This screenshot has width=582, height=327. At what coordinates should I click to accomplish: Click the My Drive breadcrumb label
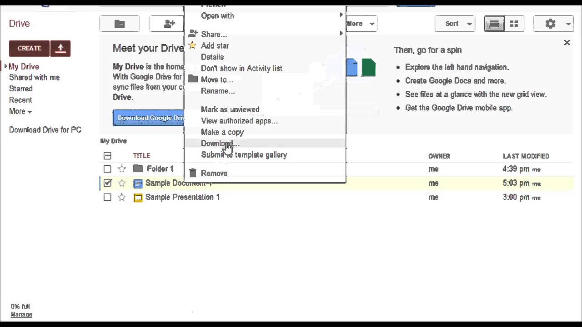[114, 141]
